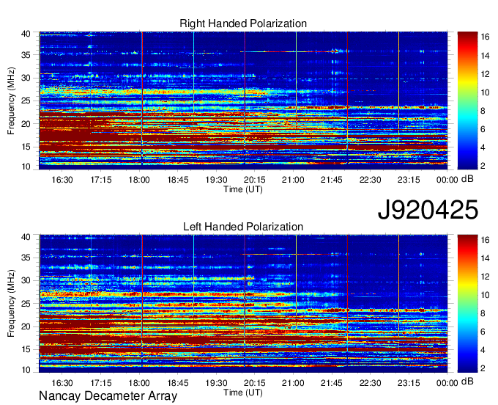Click the 'Left Handed Polarization' plot title
Image resolution: width=498 pixels, height=405 pixels.
243,227
